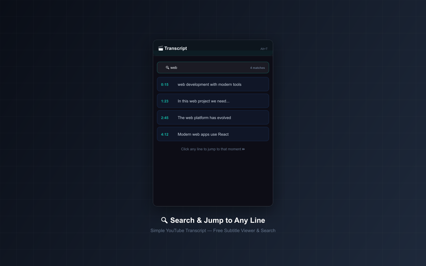Click the '4 matches' counter badge
Viewport: 426px width, 266px height.
point(257,67)
